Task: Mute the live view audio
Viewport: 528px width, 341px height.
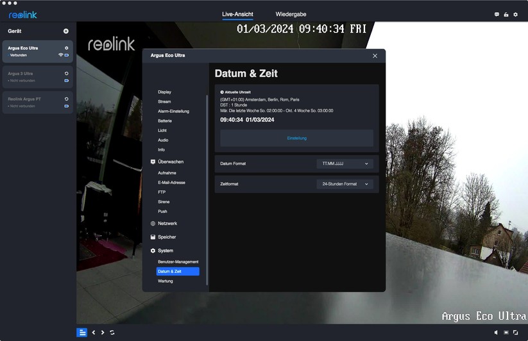Action: (x=496, y=332)
